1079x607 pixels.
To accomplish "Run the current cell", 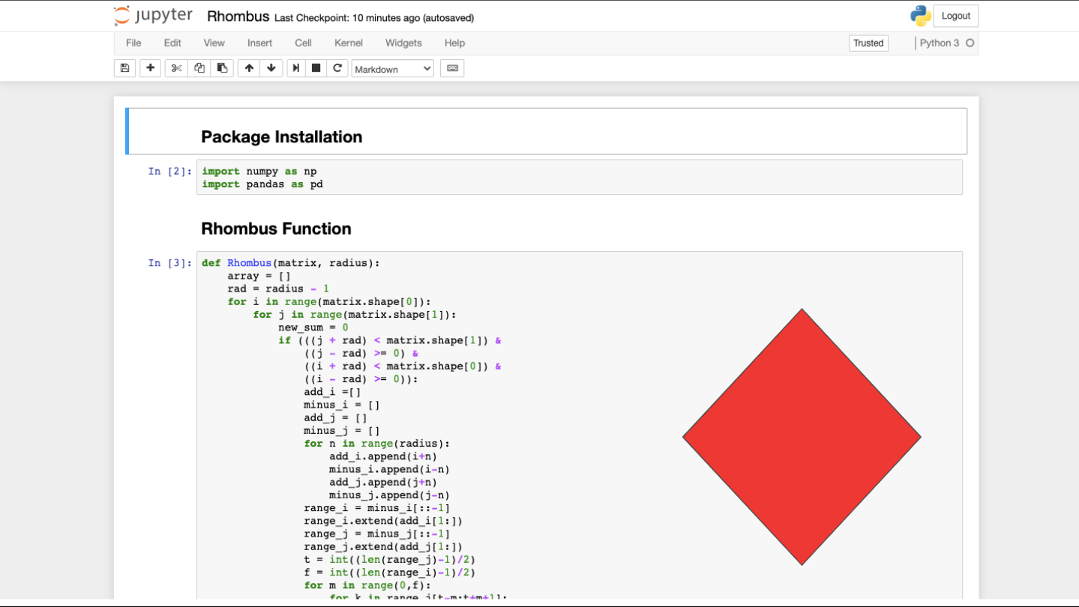I will [x=295, y=68].
